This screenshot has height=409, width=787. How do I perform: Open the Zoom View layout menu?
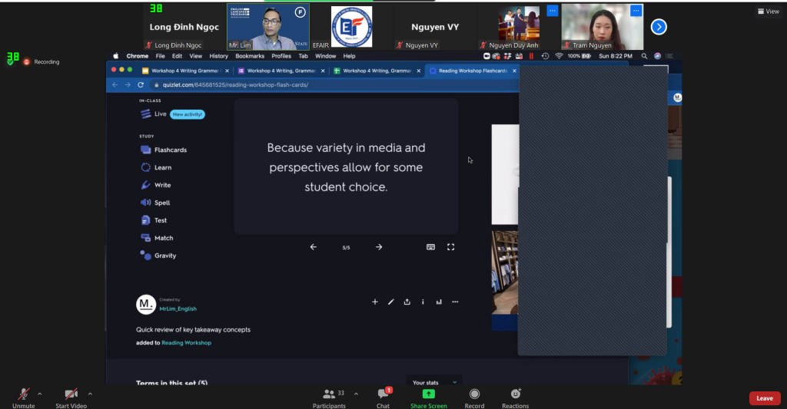coord(769,11)
